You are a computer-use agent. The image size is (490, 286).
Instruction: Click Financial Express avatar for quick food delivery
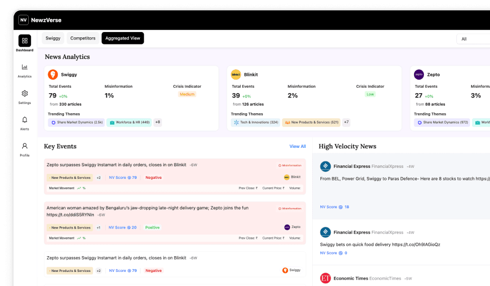pos(325,232)
